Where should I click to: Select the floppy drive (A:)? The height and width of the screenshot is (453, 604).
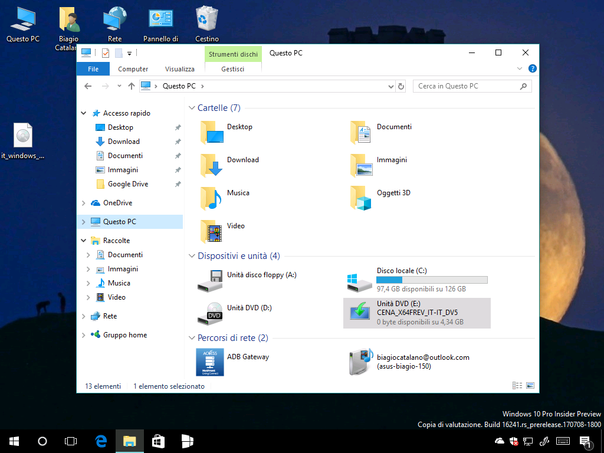(247, 280)
